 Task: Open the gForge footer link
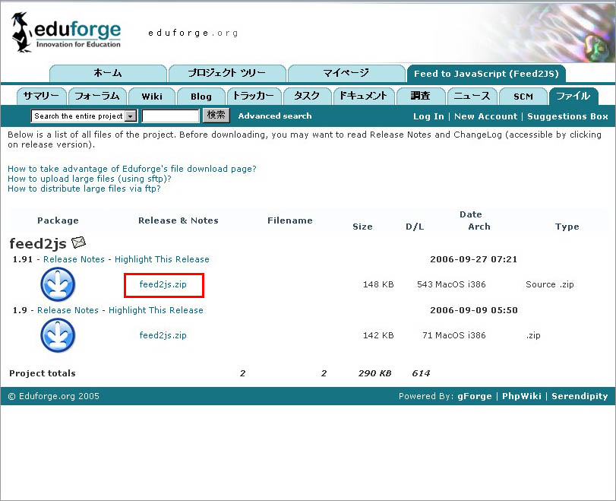(474, 396)
